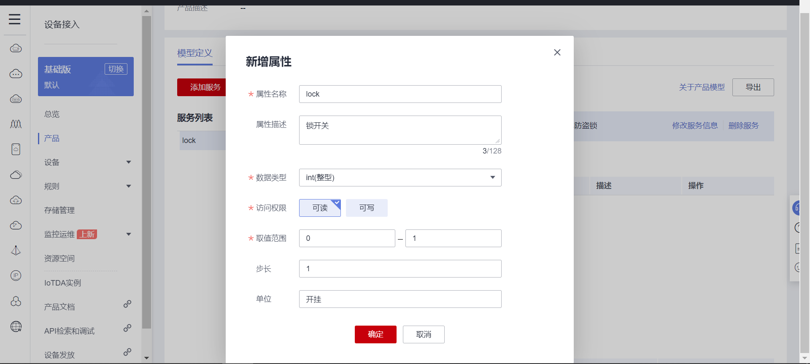Cancel the dialog with 取消
This screenshot has width=810, height=364.
424,334
